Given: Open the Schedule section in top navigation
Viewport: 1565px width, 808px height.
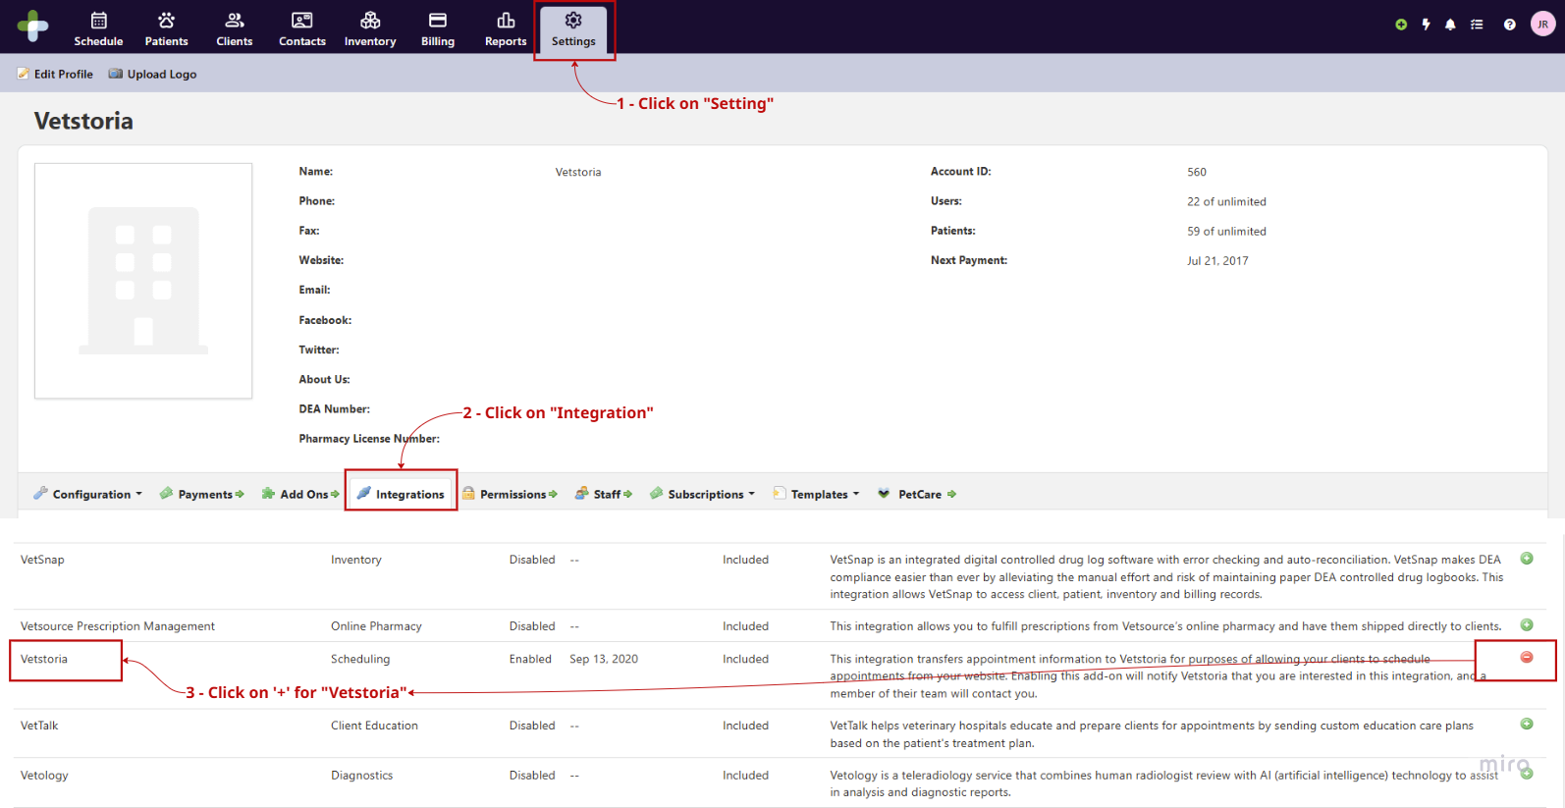Looking at the screenshot, I should (98, 28).
